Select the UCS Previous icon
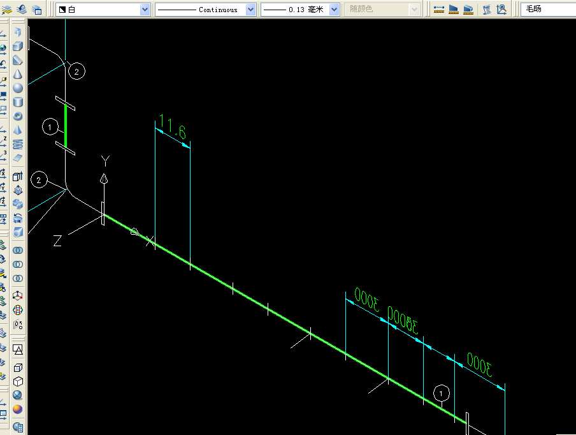Image resolution: width=576 pixels, height=435 pixels. pyautogui.click(x=3, y=64)
